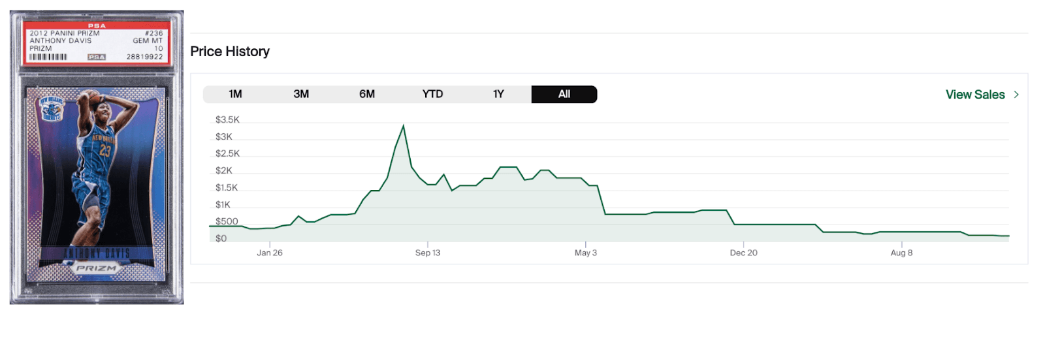Click the chevron next to View Sales
Image resolution: width=1045 pixels, height=344 pixels.
[1016, 95]
